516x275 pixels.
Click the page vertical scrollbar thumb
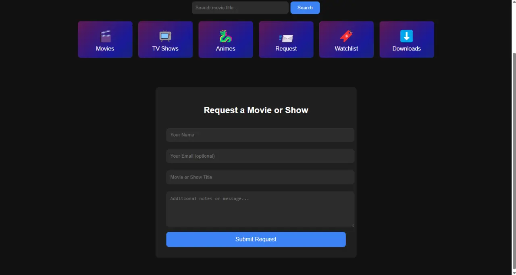tap(514, 161)
